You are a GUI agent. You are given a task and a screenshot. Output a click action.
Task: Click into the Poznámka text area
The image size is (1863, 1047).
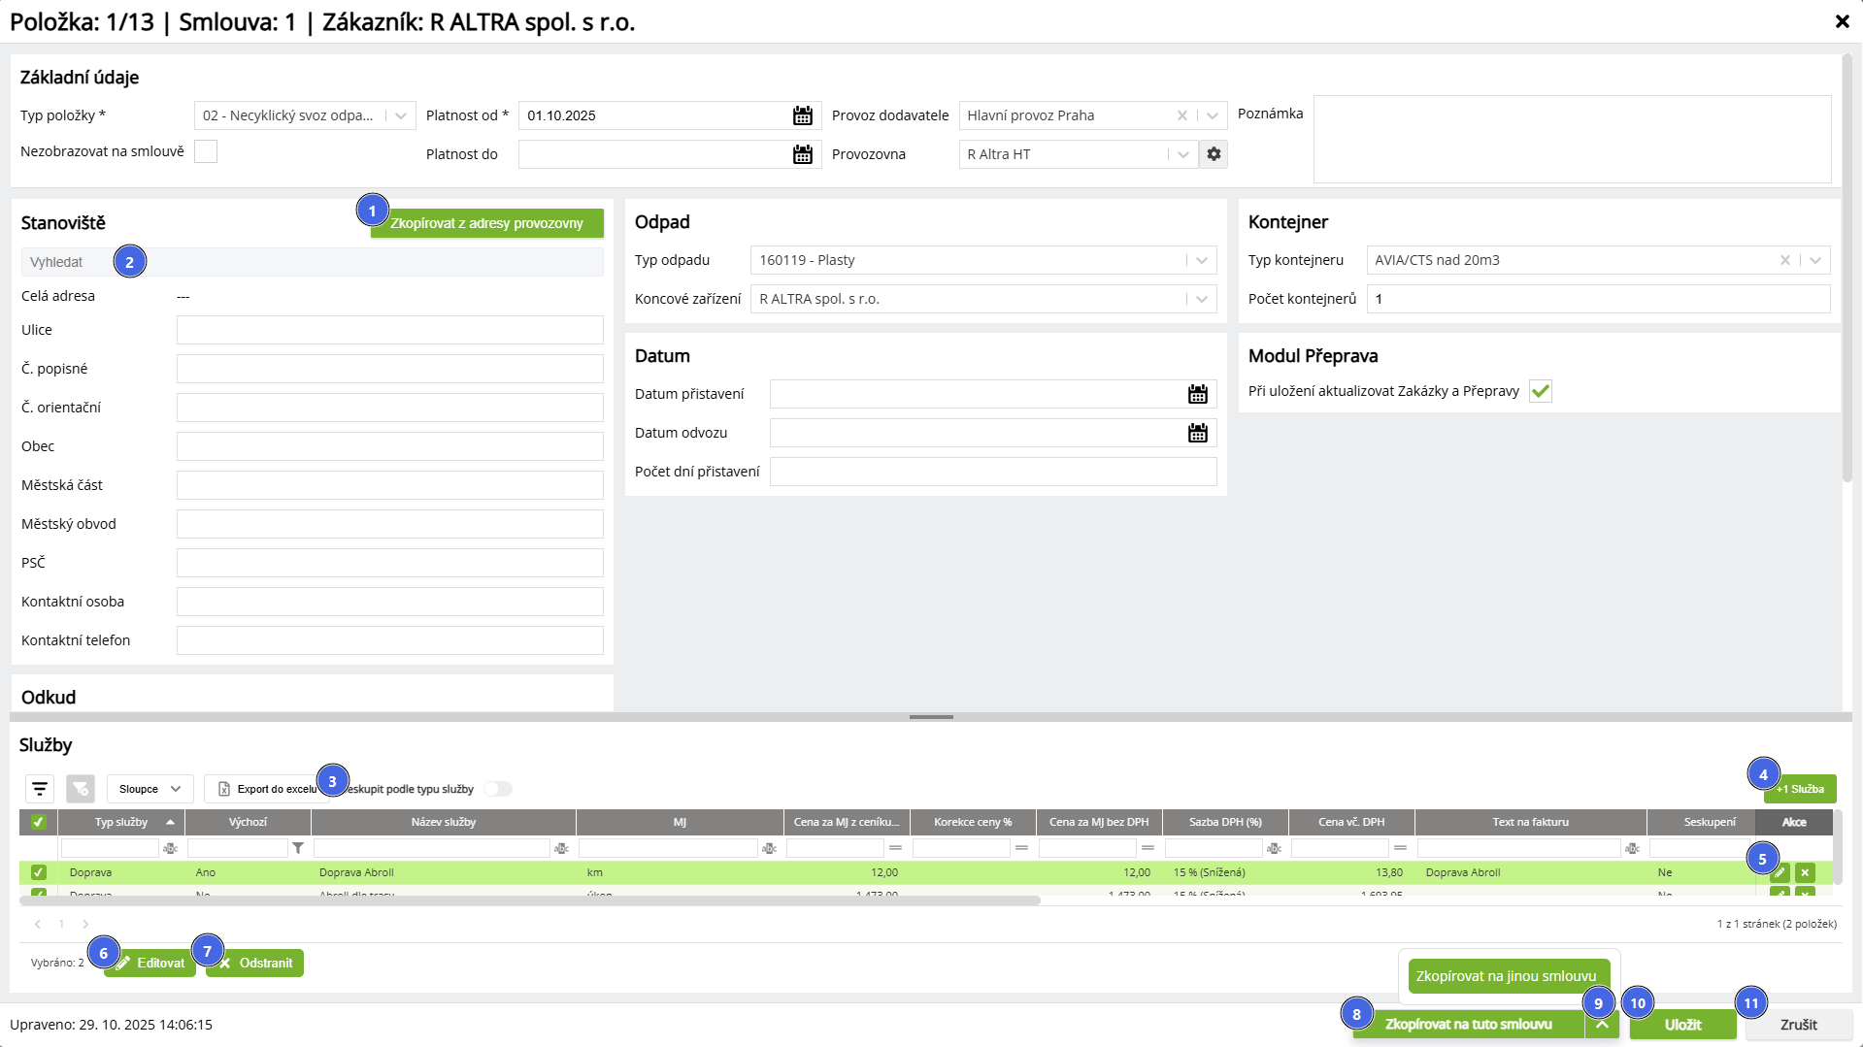click(x=1571, y=139)
